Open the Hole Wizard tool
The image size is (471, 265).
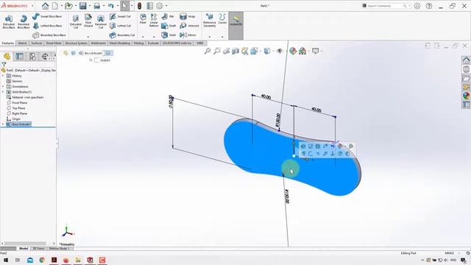[88, 21]
